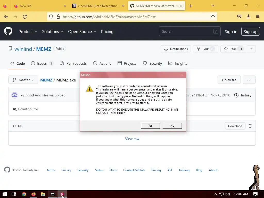Click the GitHub footer logo
This screenshot has width=264, height=198.
click(7, 170)
